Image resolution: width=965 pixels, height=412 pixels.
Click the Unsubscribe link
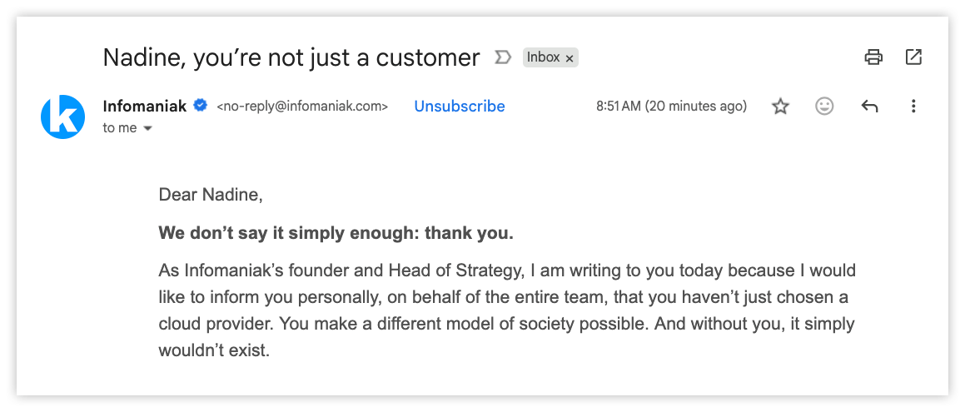click(x=460, y=107)
